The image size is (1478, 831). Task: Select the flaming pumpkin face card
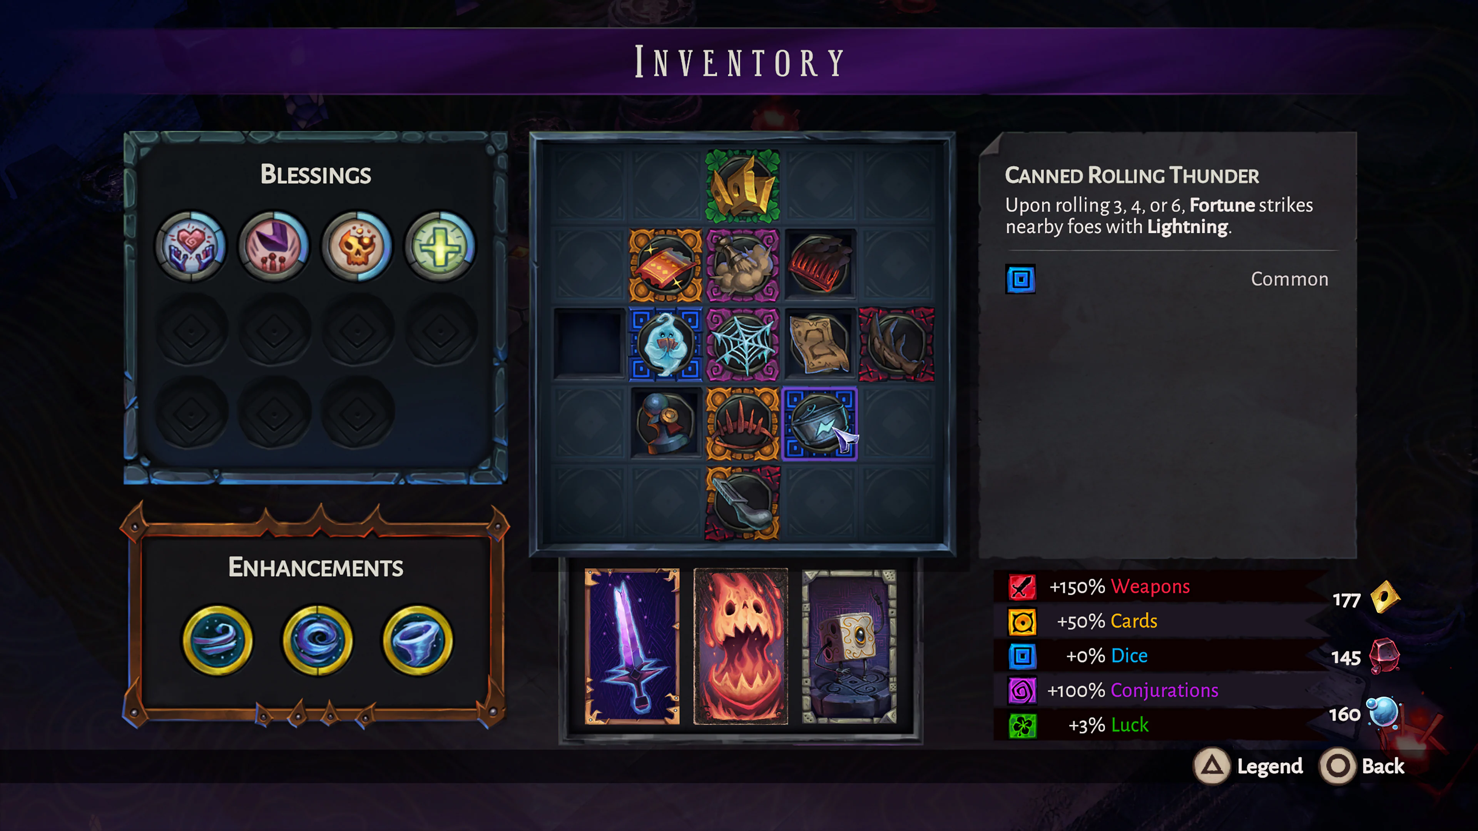(x=741, y=646)
